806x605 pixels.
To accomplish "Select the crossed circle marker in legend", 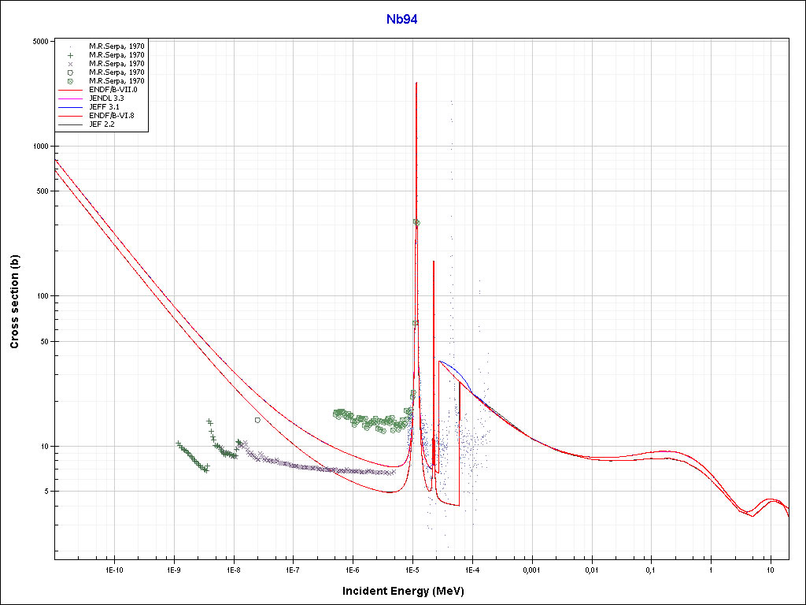I will 71,81.
